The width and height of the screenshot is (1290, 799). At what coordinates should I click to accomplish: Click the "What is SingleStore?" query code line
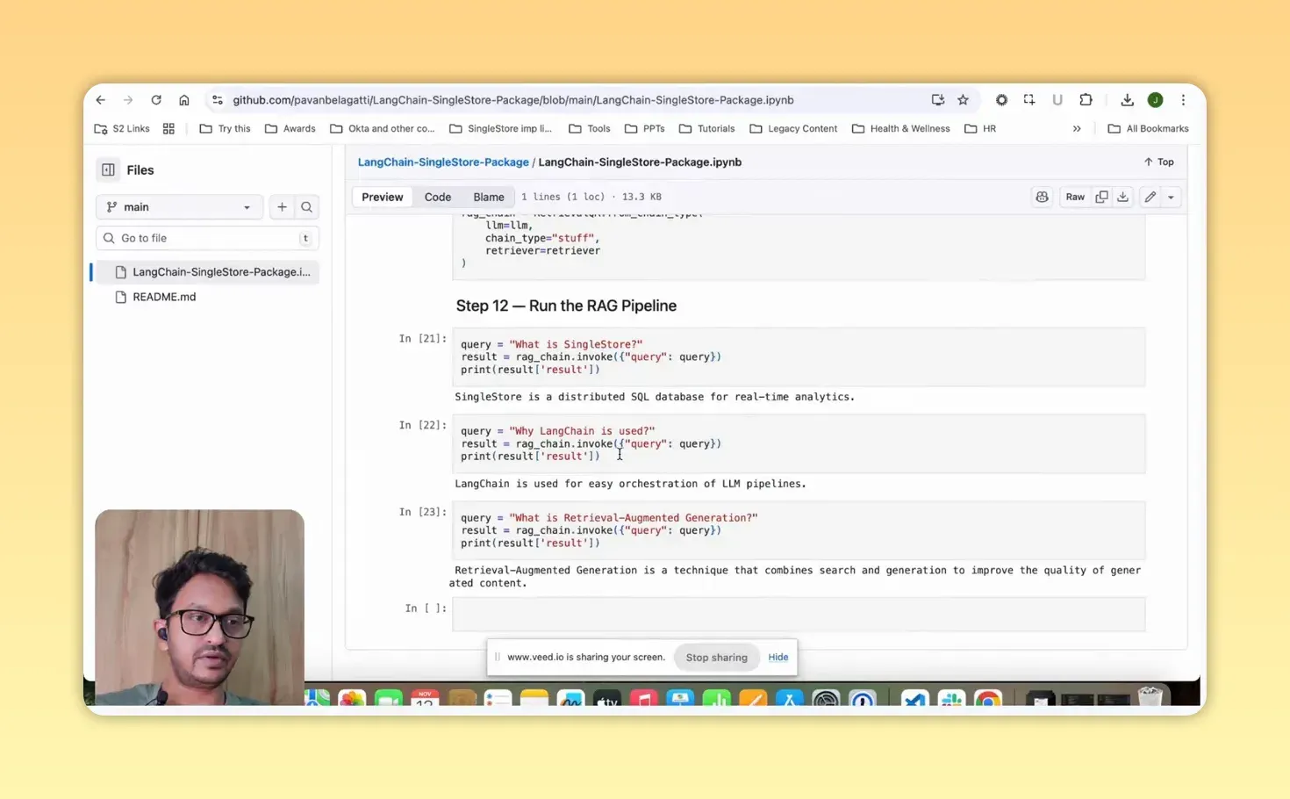tap(552, 345)
